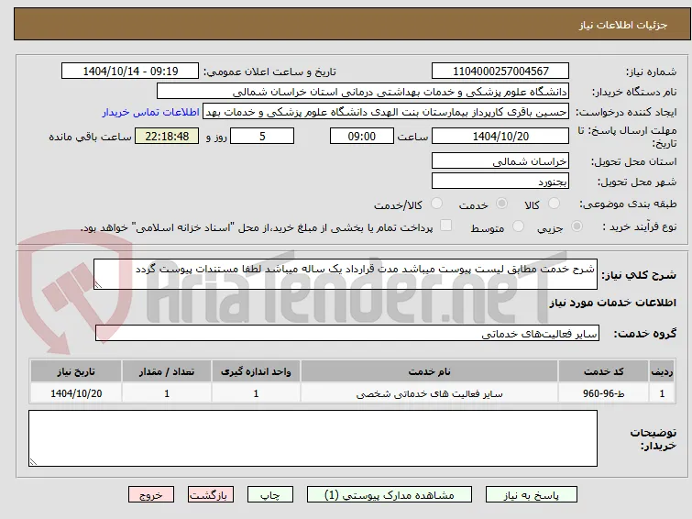The image size is (692, 519).
Task: Click the need number field 1104000257004567
Action: 500,72
